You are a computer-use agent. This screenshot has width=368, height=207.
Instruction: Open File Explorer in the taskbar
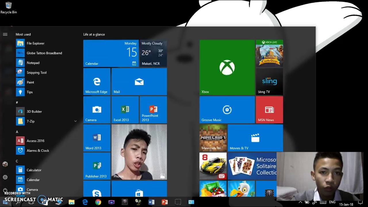pos(72,202)
